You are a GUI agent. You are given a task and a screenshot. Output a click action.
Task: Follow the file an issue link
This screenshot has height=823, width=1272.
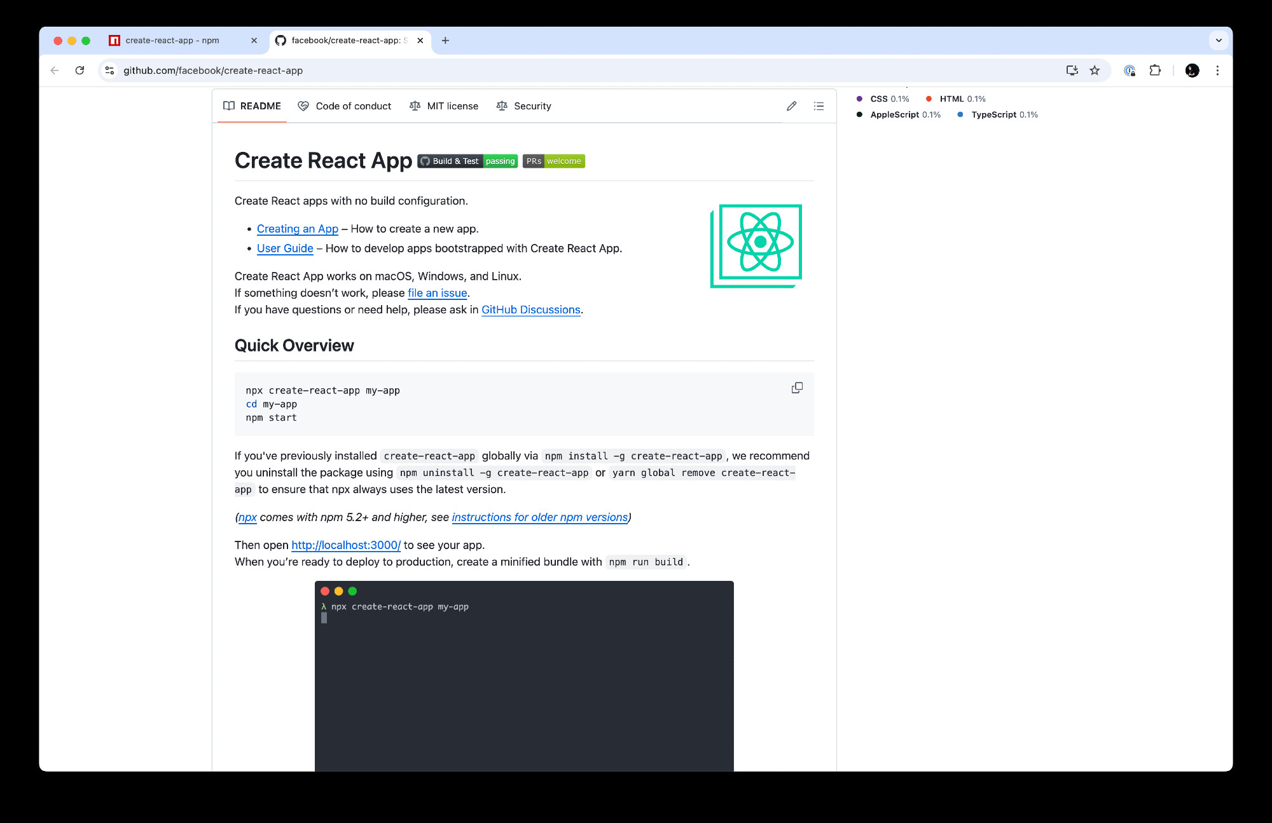(438, 293)
